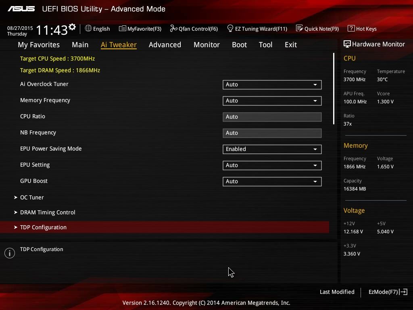Switch to the Main tab

point(80,45)
